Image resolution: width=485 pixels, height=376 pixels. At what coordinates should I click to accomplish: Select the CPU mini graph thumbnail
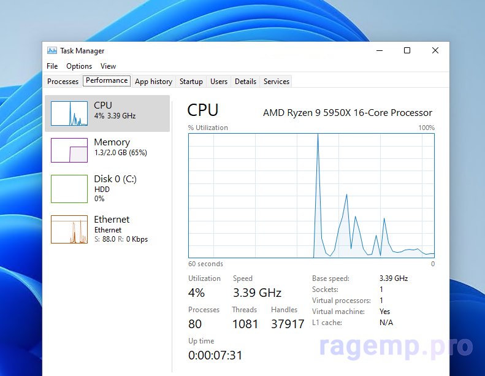coord(69,113)
